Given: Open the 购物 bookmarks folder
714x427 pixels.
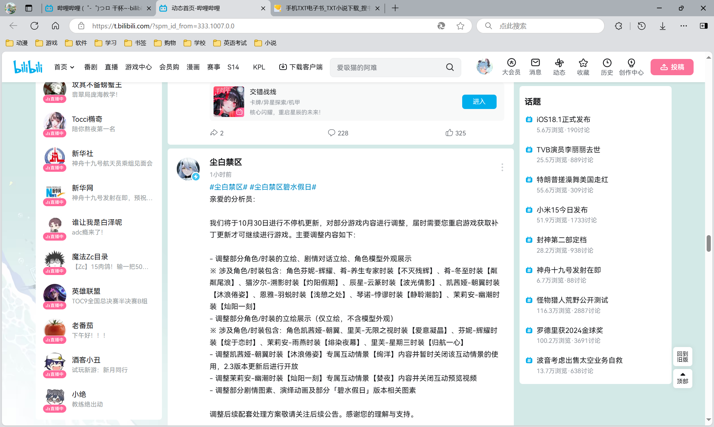Looking at the screenshot, I should [x=165, y=43].
